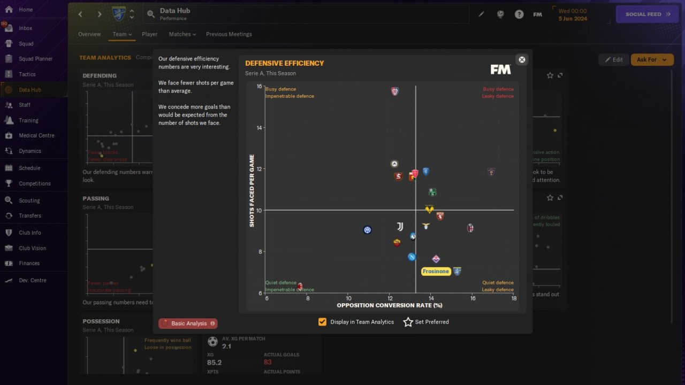Open the world globe icon
685x385 pixels.
click(500, 14)
